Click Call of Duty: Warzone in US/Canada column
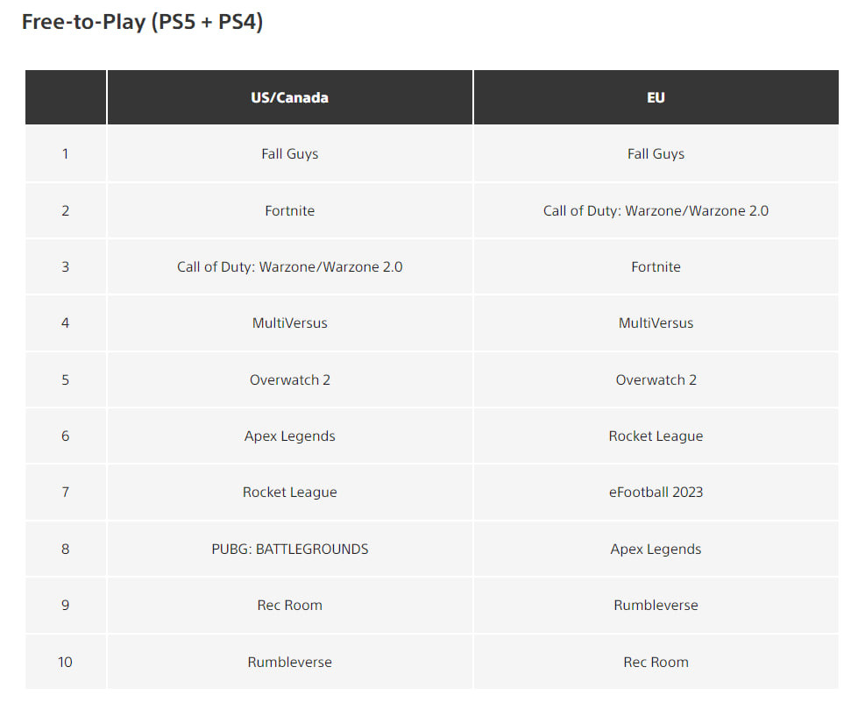This screenshot has height=702, width=858. pos(289,267)
